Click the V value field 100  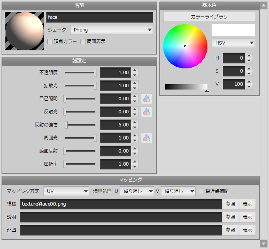234,84
